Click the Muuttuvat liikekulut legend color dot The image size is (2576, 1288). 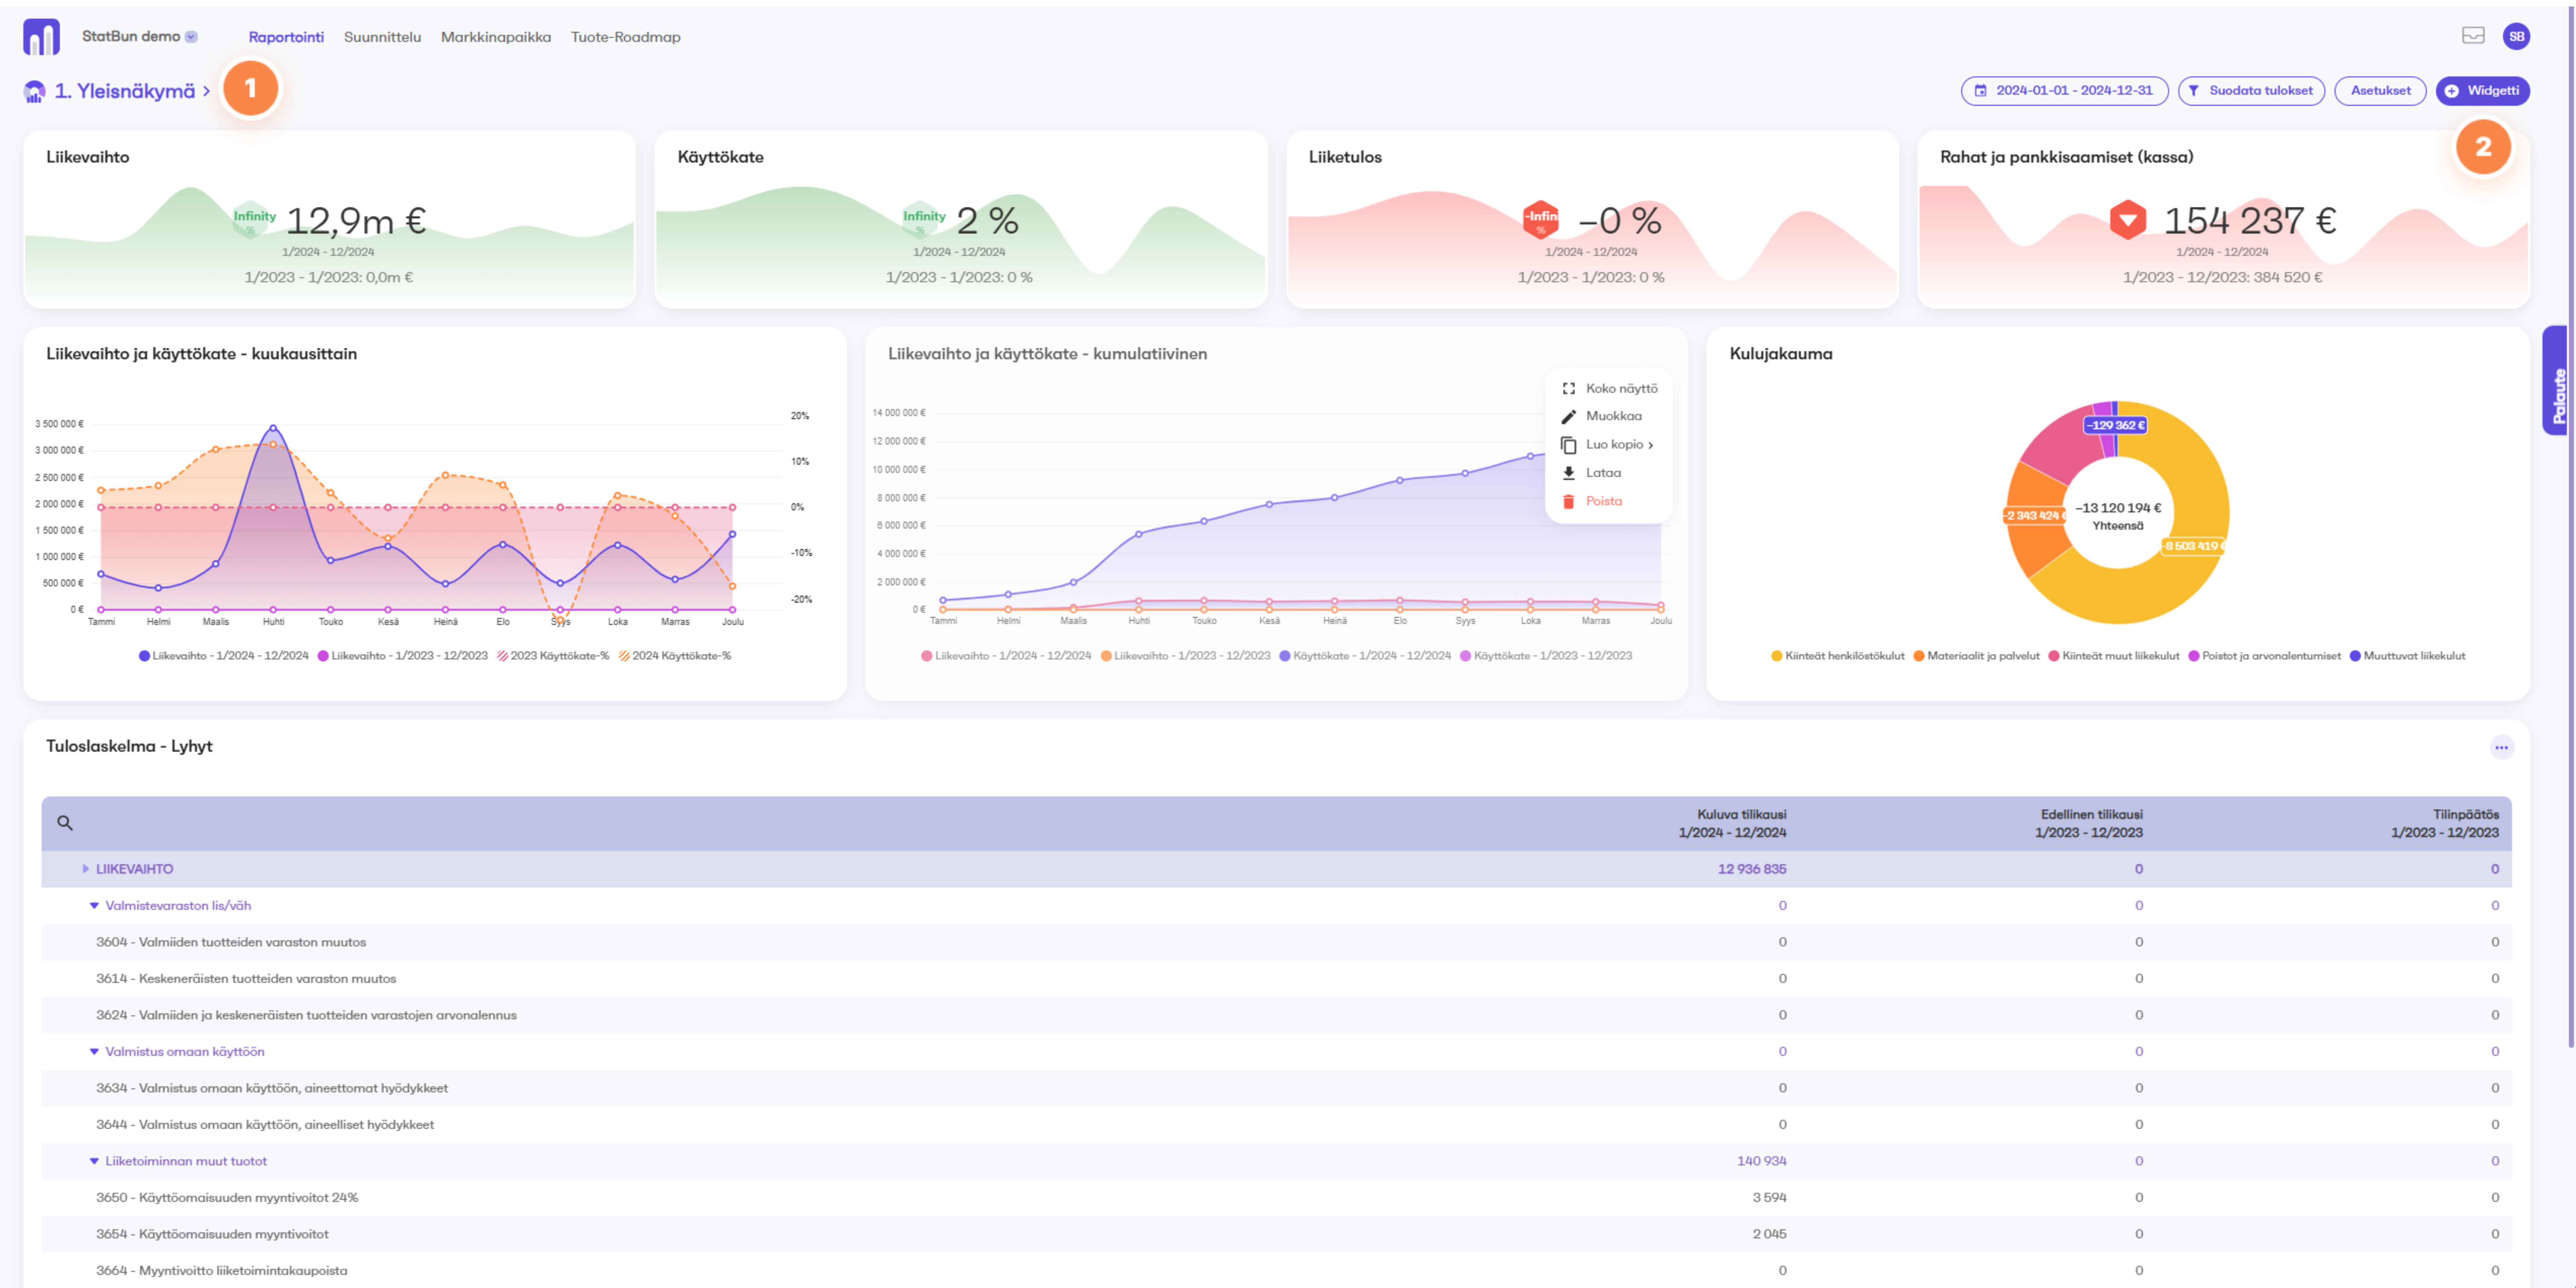(2355, 656)
